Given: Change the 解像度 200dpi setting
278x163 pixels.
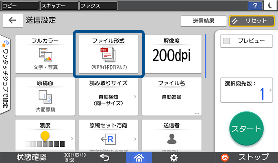Looking at the screenshot, I should (172, 54).
